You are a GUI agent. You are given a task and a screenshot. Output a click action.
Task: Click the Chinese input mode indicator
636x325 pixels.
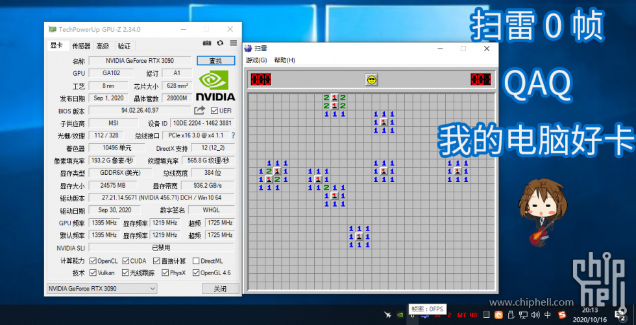click(x=548, y=315)
